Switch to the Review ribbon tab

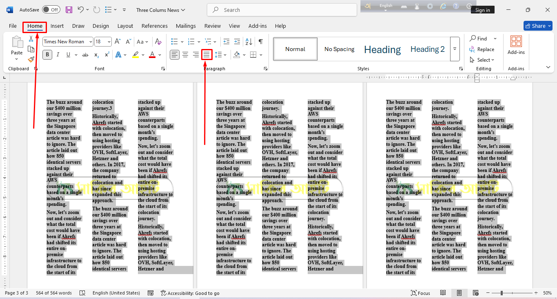click(x=213, y=26)
